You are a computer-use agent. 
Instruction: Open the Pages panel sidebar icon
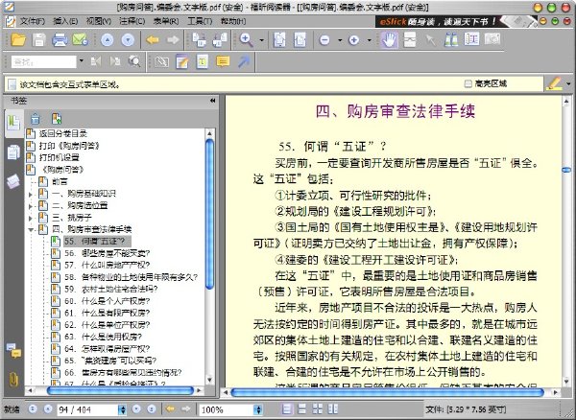[13, 152]
